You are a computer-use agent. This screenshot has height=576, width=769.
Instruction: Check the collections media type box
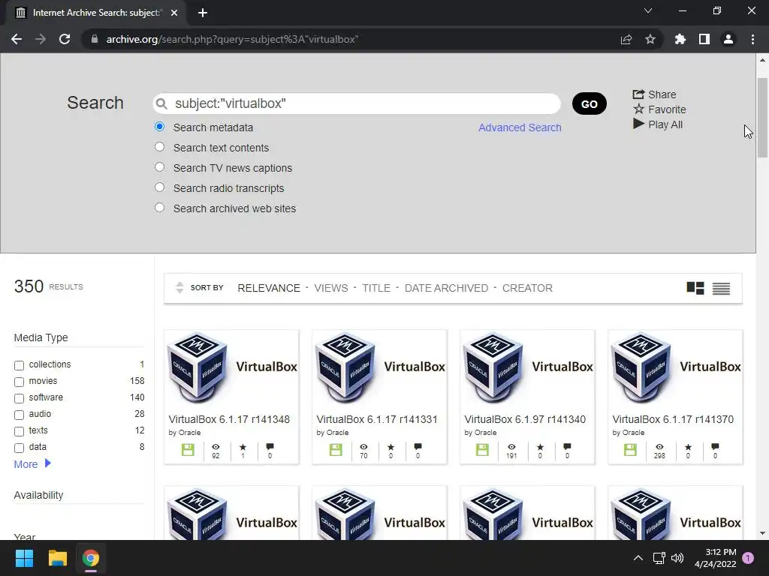pos(19,365)
